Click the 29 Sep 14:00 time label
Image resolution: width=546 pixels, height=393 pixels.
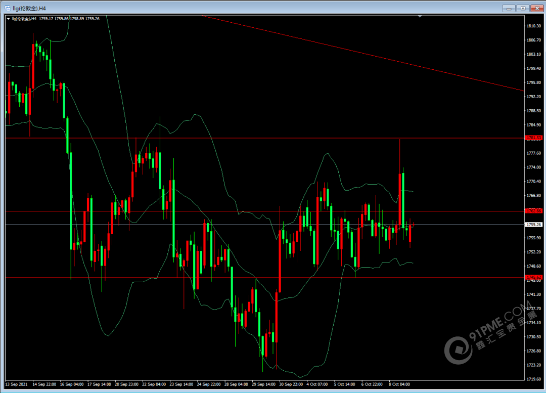[263, 384]
